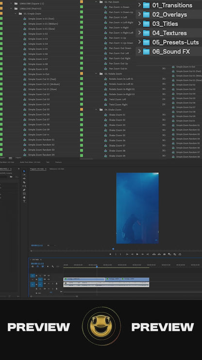Expand the 03_Titles folder
This screenshot has width=202, height=360.
click(x=139, y=23)
